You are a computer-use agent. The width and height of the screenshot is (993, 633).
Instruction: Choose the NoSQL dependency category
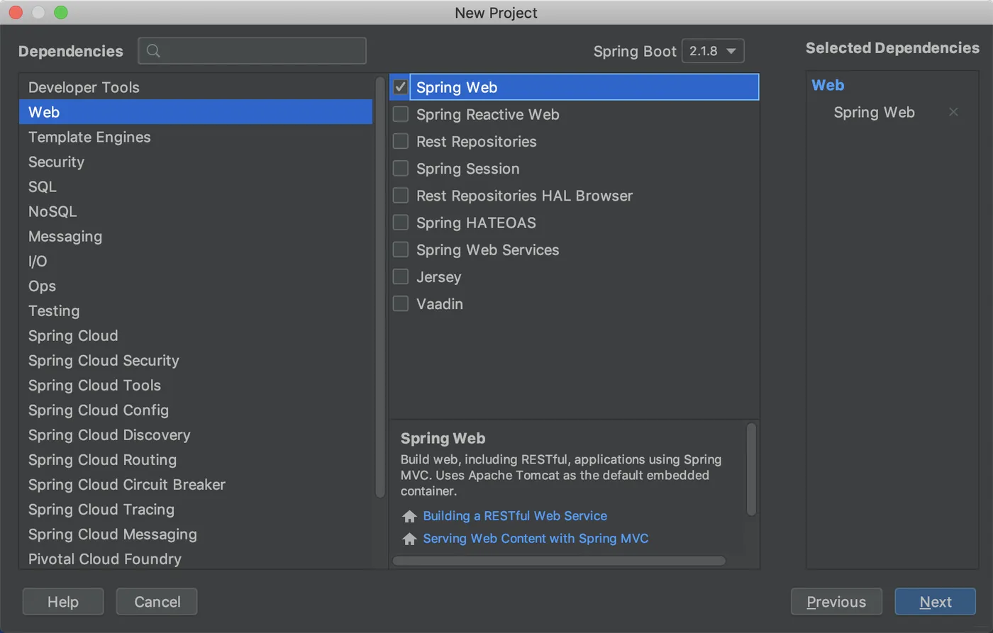(52, 211)
